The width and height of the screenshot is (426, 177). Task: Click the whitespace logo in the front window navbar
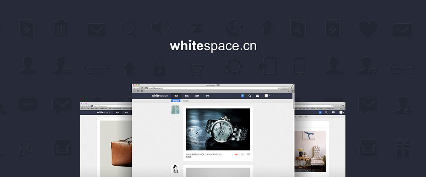(x=160, y=96)
